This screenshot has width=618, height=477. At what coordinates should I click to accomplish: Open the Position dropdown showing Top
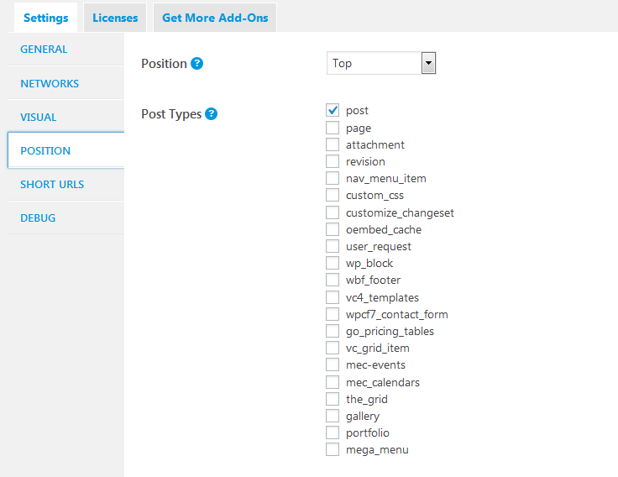click(x=381, y=63)
